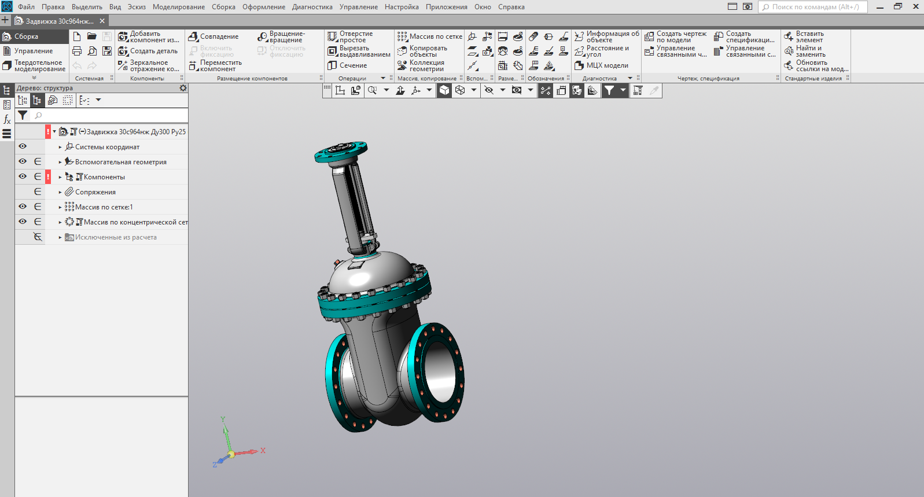Expand the Компоненты tree node
The width and height of the screenshot is (924, 497).
click(x=60, y=177)
